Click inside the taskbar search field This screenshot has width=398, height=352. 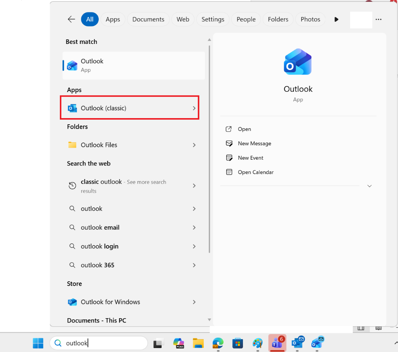[98, 343]
